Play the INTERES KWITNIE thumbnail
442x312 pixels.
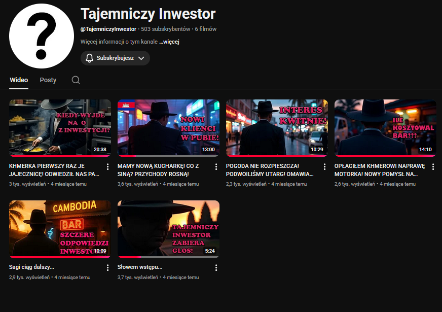277,127
